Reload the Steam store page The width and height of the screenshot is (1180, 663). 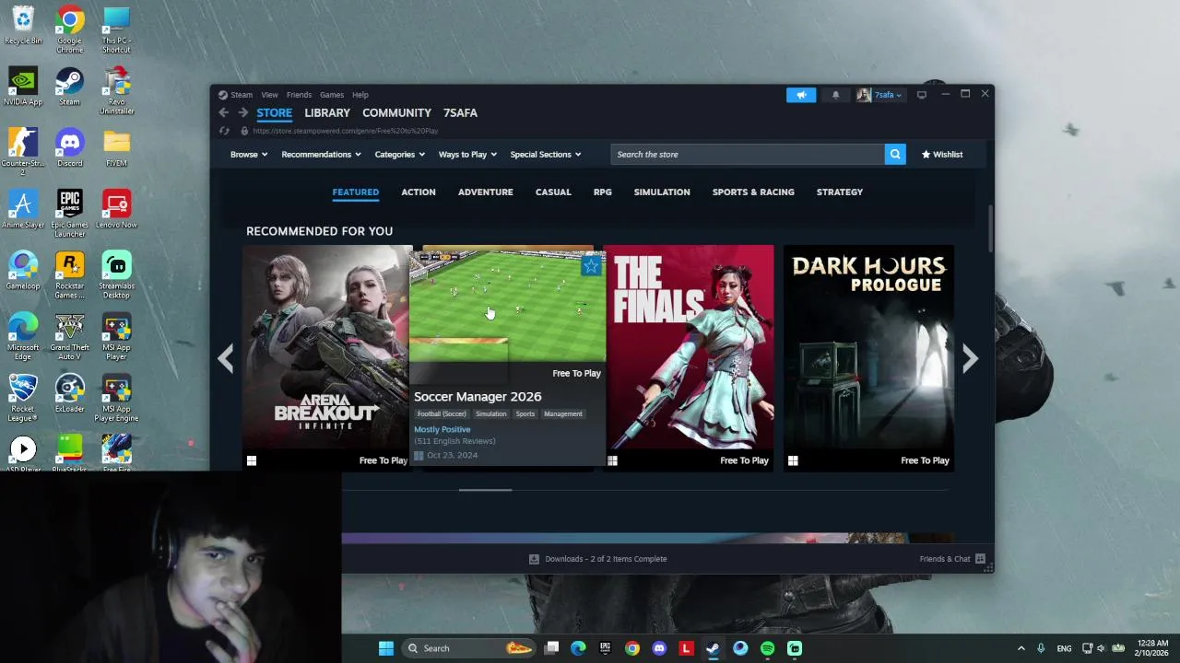coord(224,131)
